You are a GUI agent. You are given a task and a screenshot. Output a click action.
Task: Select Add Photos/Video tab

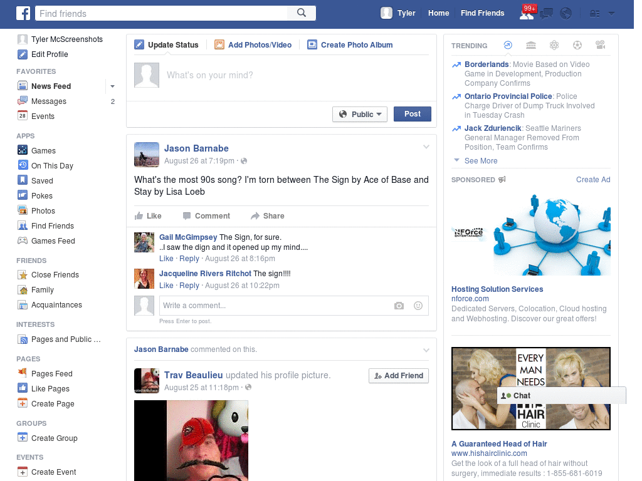pos(253,45)
